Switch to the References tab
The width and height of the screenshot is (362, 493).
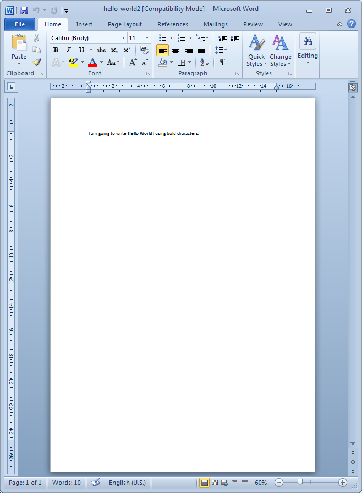tap(173, 24)
